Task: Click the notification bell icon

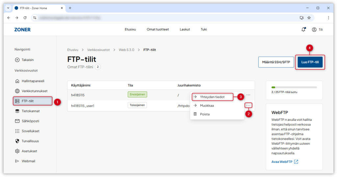Action: click(x=303, y=30)
